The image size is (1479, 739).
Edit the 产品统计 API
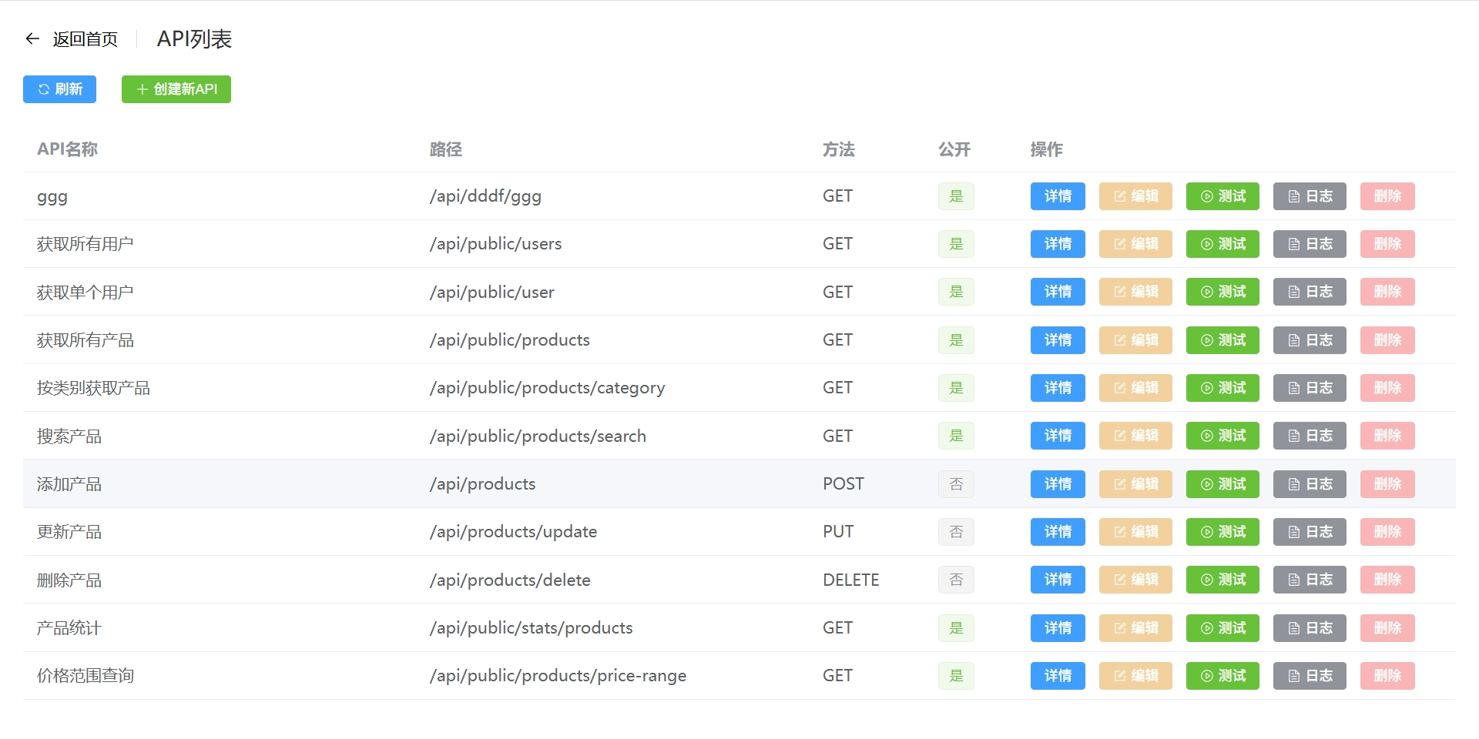1135,628
